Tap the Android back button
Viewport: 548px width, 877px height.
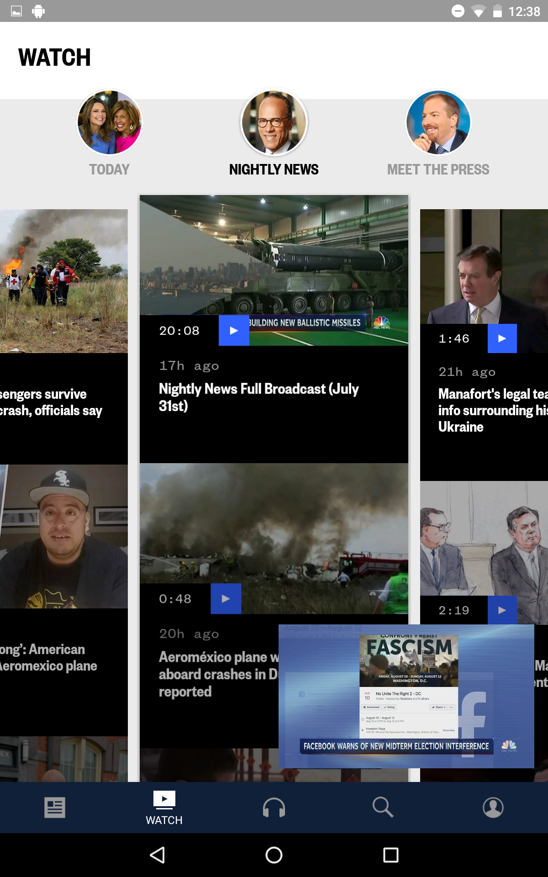(158, 855)
